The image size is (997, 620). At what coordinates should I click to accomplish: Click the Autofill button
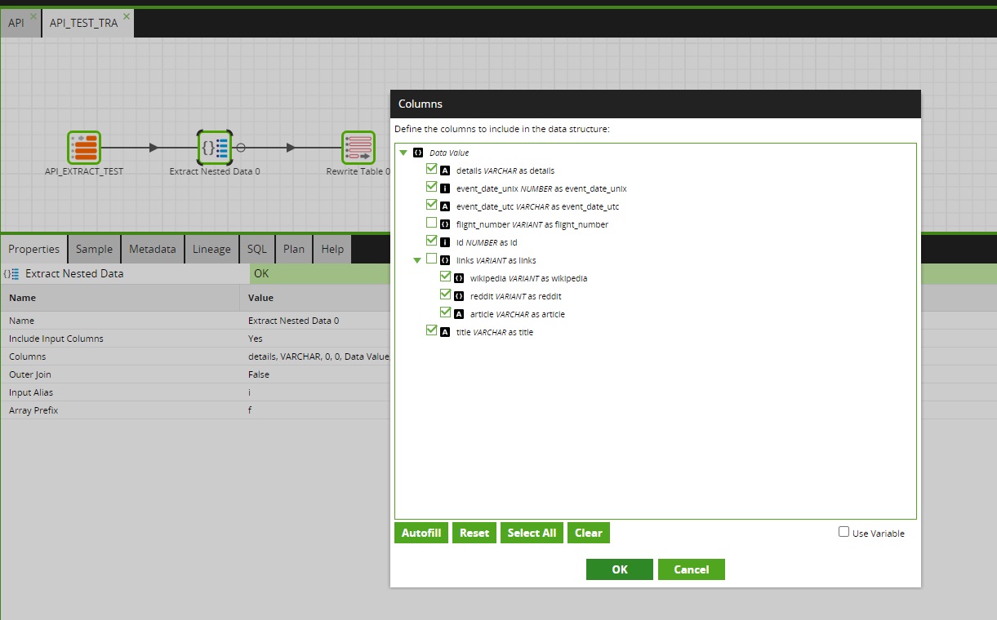point(421,533)
